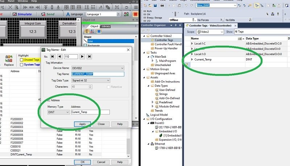Switch to the Object tab in Object List
The width and height of the screenshot is (290, 166).
click(94, 26)
